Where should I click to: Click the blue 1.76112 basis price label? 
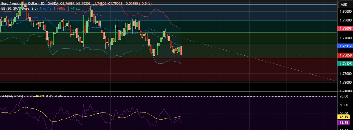345,46
